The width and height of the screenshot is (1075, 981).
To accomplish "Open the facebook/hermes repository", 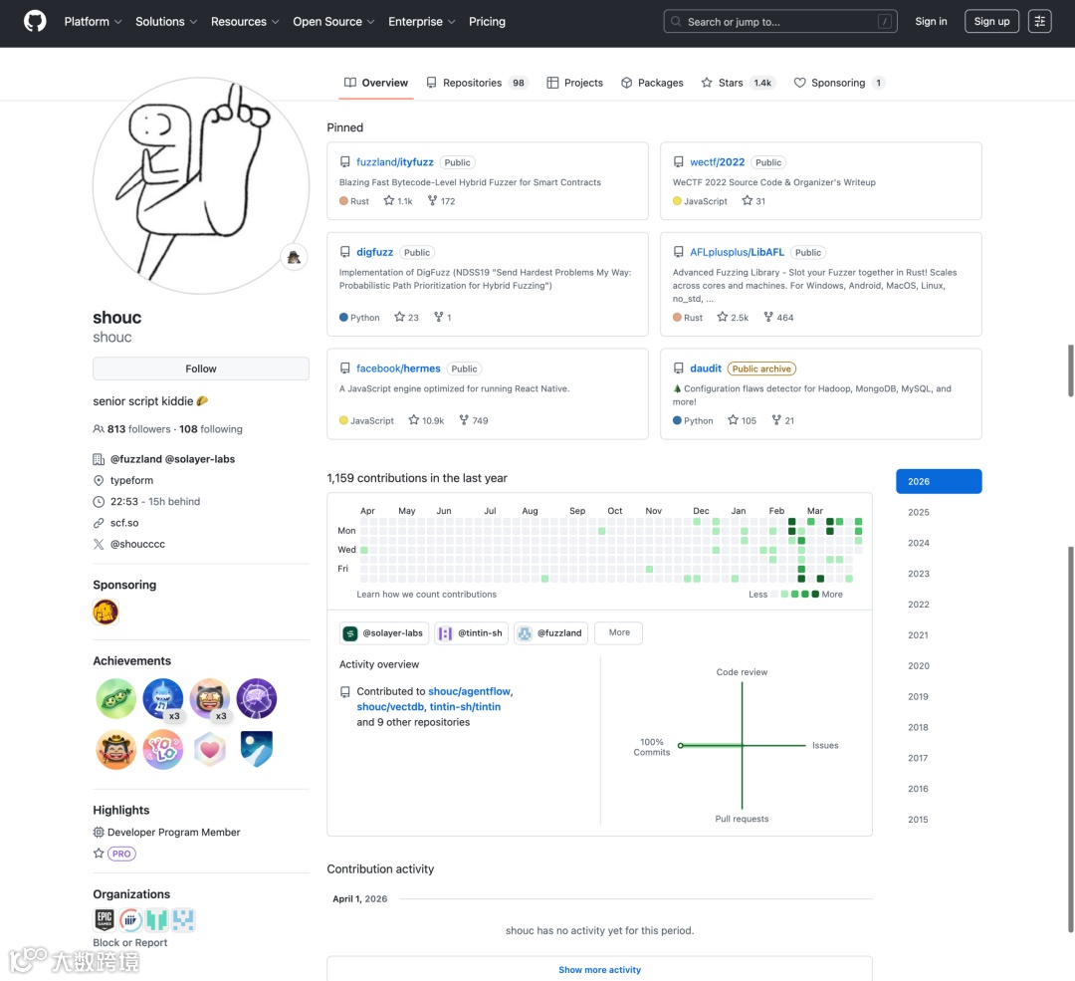I will pyautogui.click(x=398, y=368).
